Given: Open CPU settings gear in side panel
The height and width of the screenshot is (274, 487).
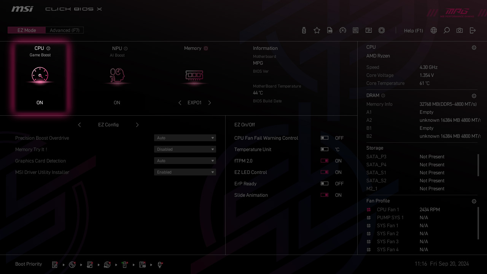Looking at the screenshot, I should pos(474,48).
